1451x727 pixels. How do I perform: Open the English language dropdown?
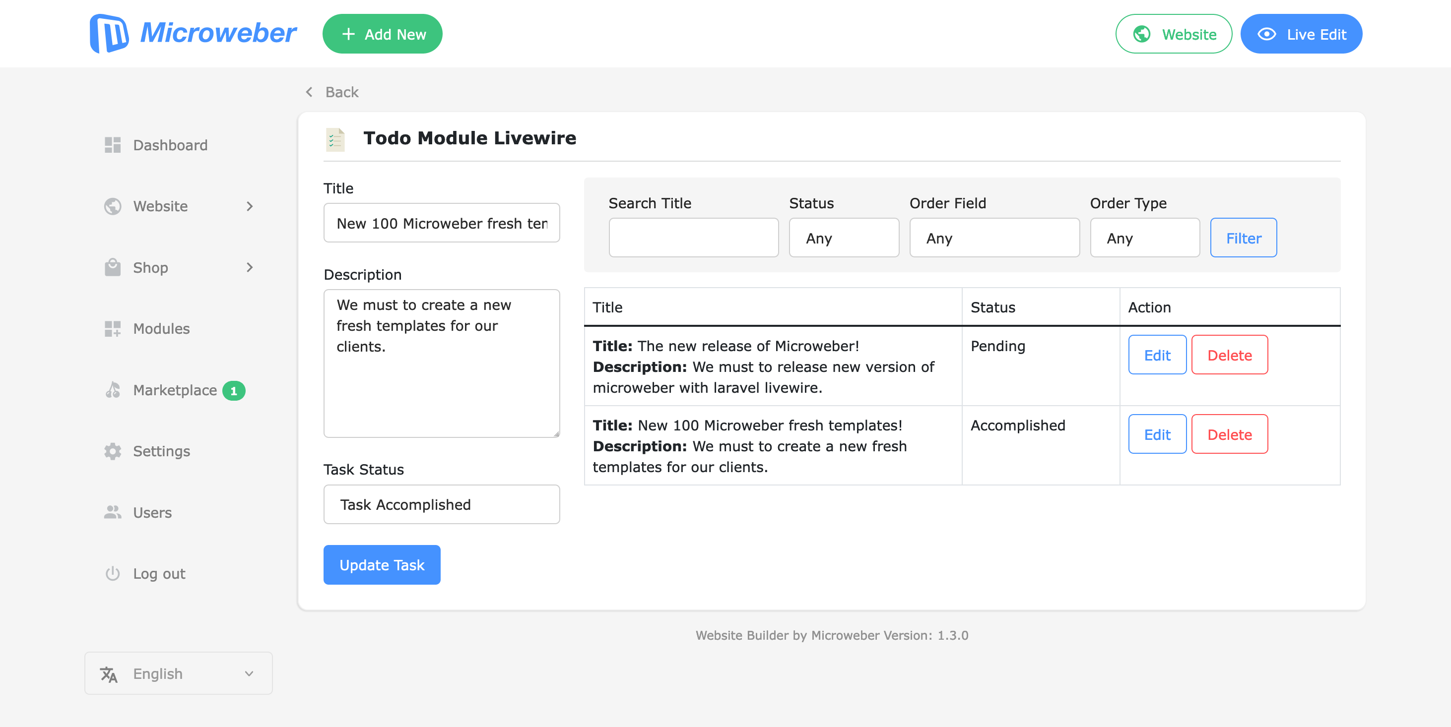coord(179,673)
